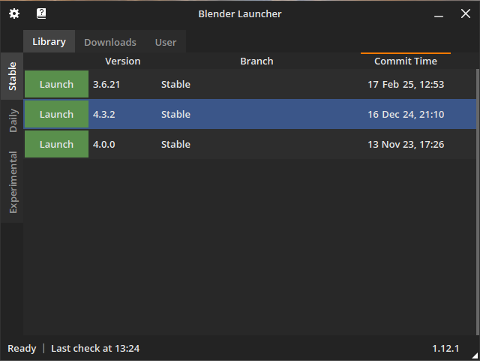This screenshot has width=480, height=363.
Task: Select the 4.0.0 version text
Action: pyautogui.click(x=104, y=145)
